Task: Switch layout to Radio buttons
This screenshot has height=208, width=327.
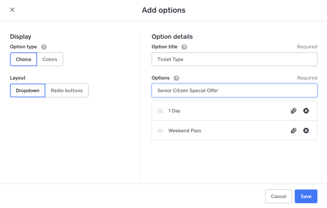Action: click(x=67, y=90)
